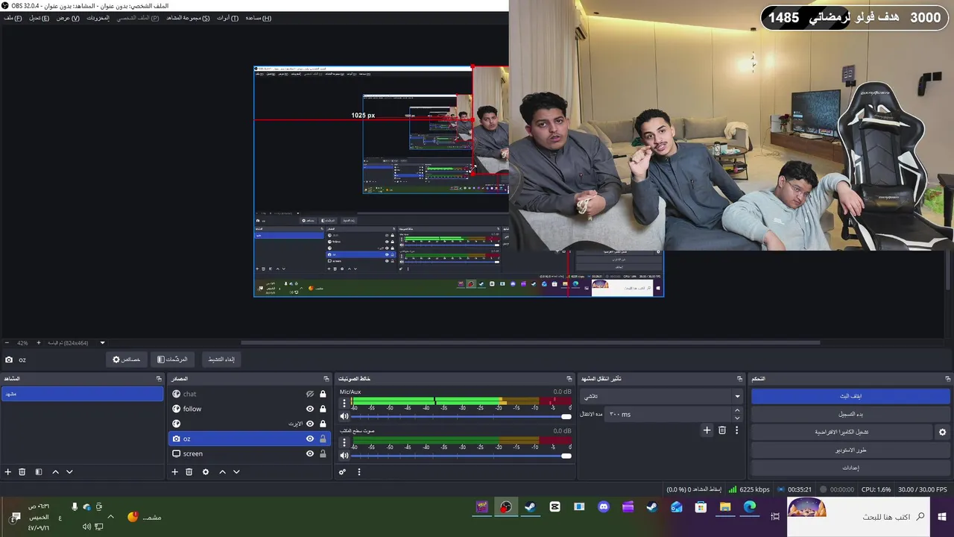Mute the Mic/Aux audio channel
The image size is (954, 537).
(344, 417)
